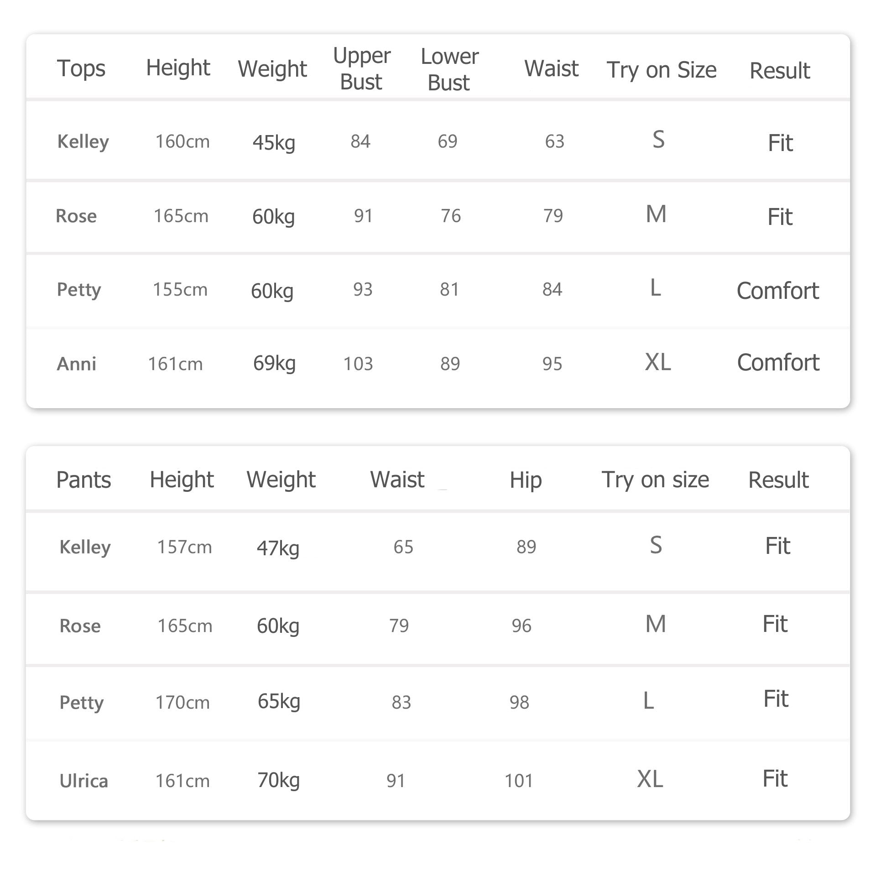The image size is (876, 876).
Task: Select the Lower Bust column header
Action: tap(449, 69)
